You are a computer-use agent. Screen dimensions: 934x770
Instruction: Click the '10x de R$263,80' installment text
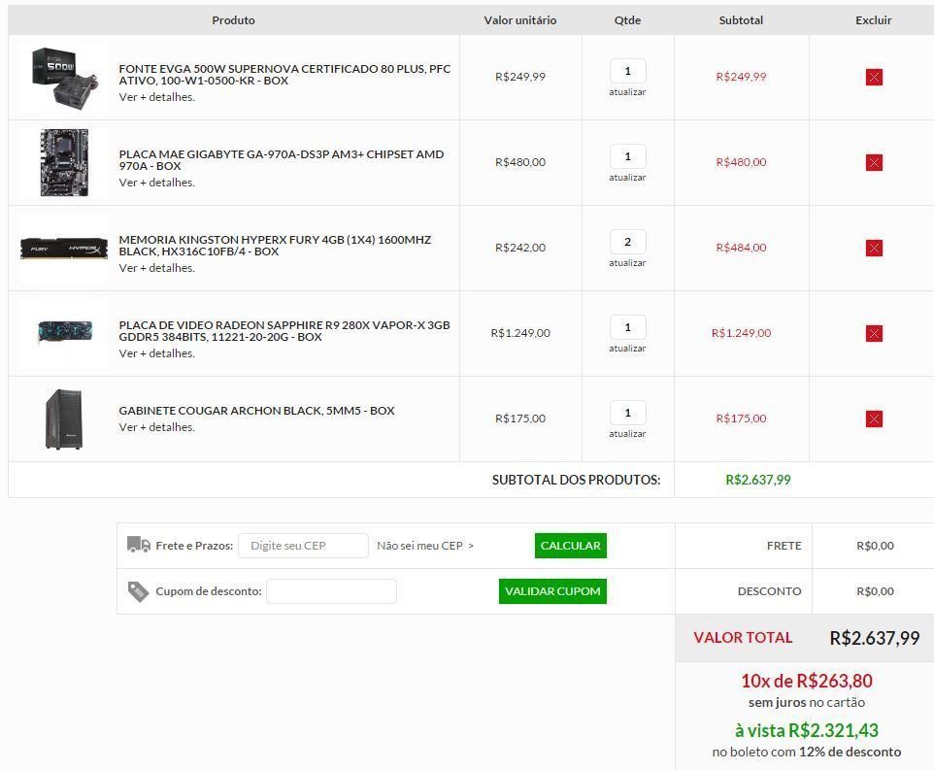[x=807, y=681]
